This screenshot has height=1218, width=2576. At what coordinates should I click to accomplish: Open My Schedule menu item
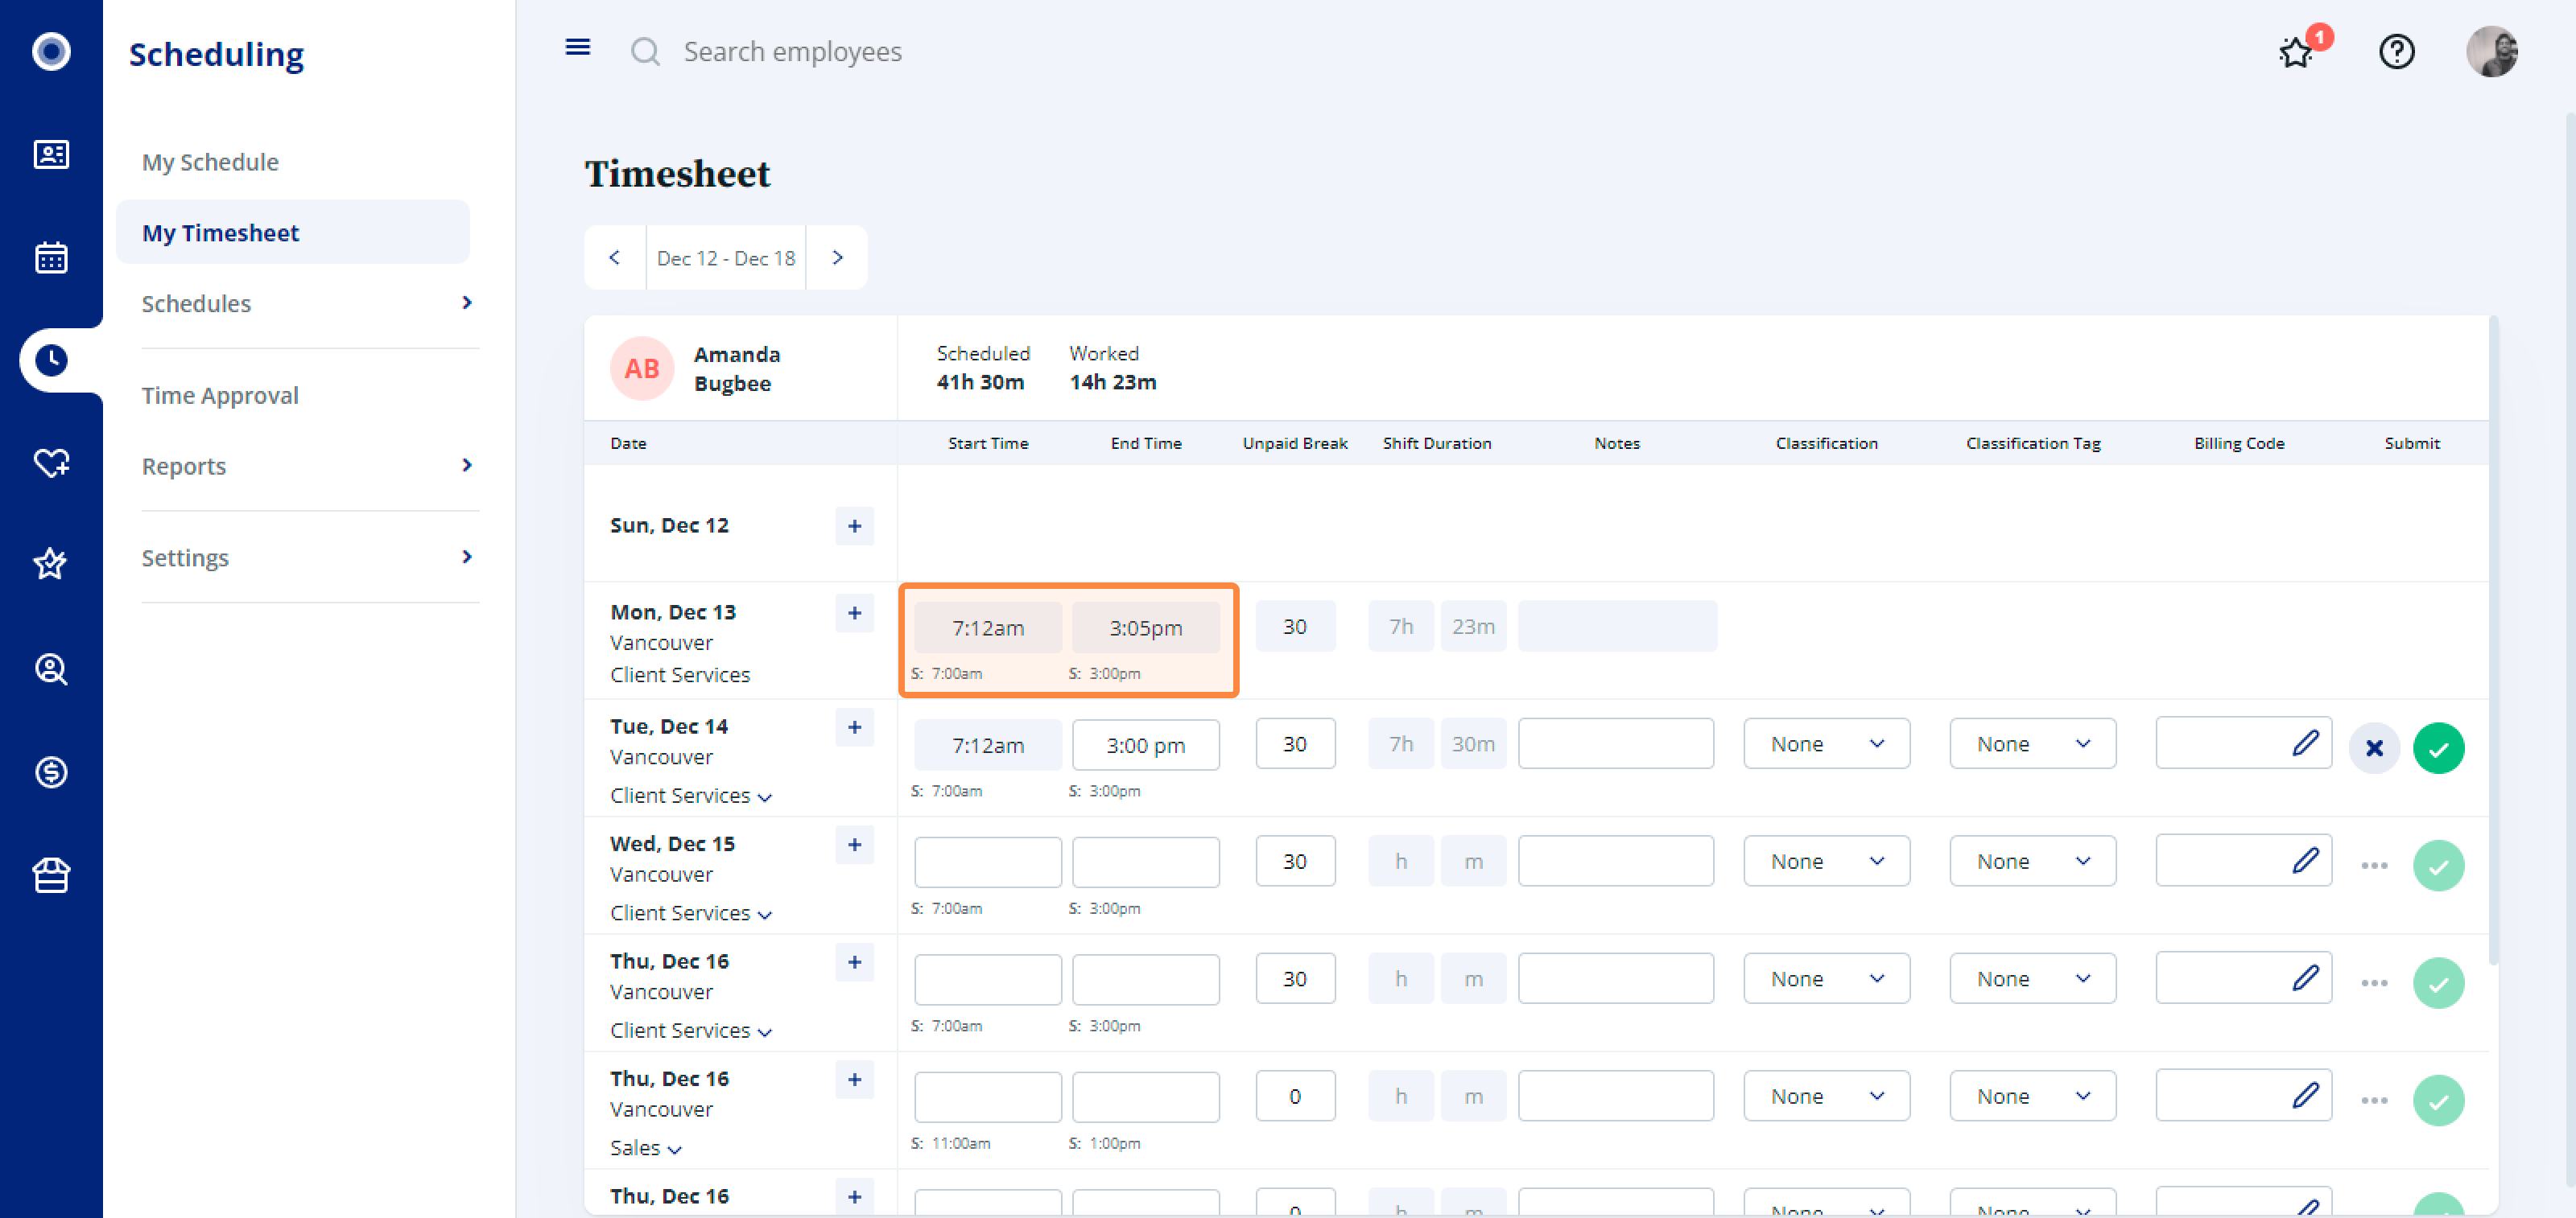210,162
